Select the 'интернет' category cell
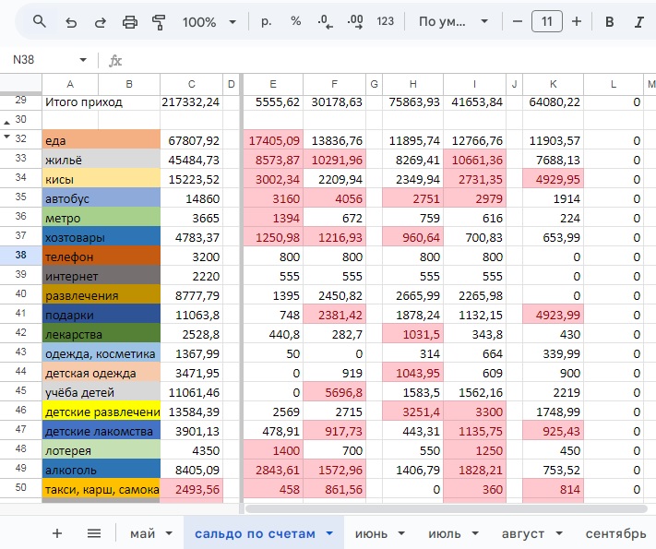656x549 pixels. 101,275
